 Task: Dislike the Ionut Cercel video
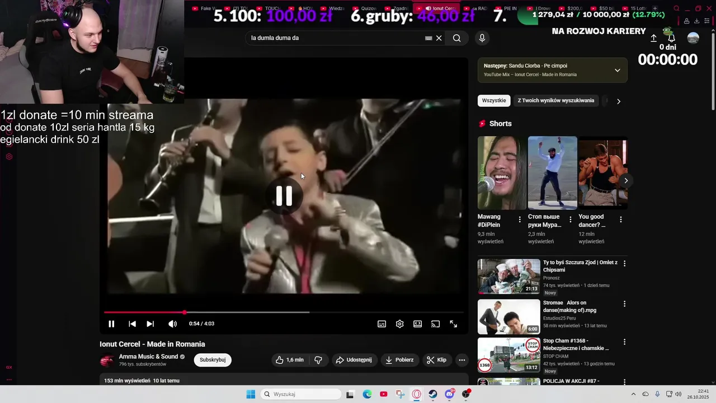(x=318, y=360)
